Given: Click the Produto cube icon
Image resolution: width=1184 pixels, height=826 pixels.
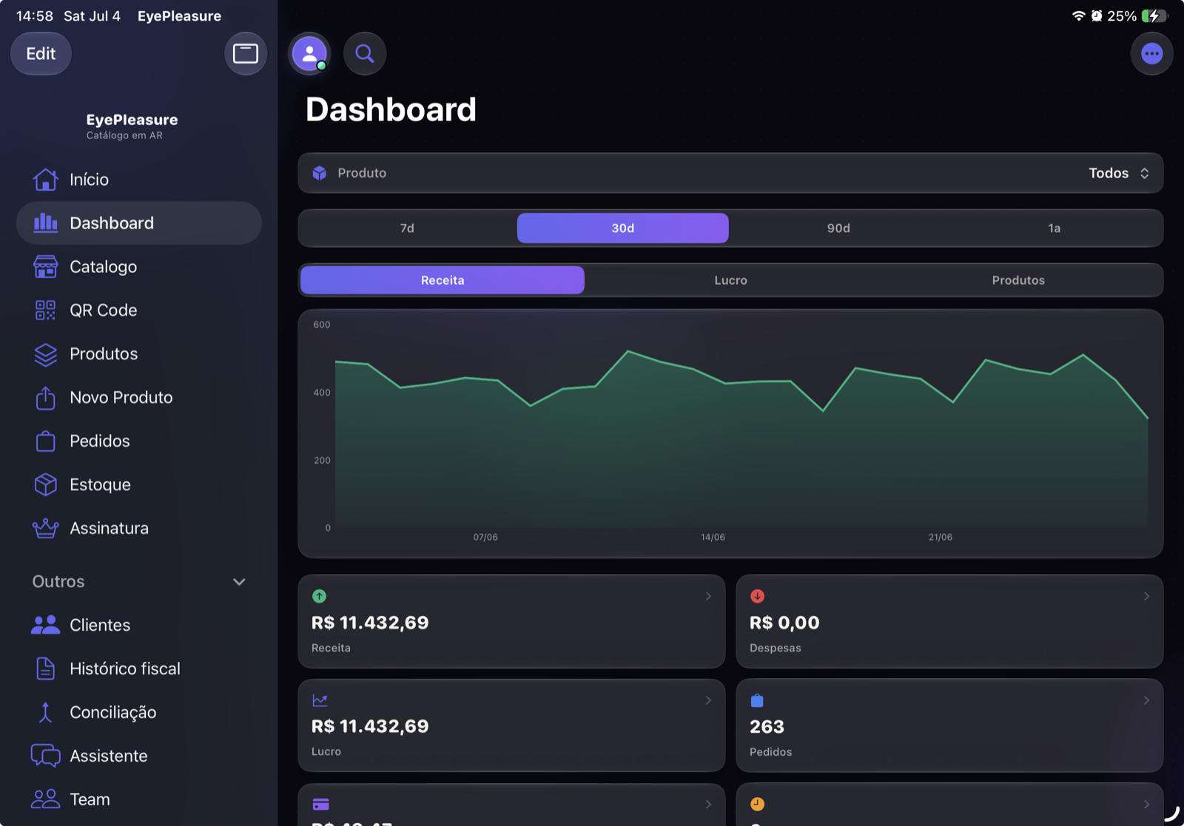Looking at the screenshot, I should (320, 173).
